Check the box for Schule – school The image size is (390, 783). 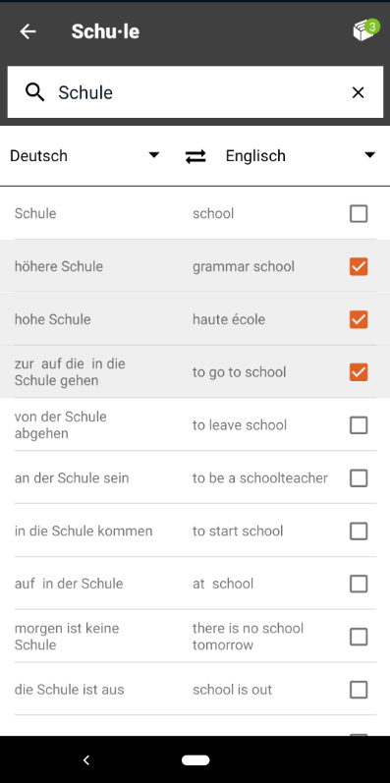pos(359,214)
